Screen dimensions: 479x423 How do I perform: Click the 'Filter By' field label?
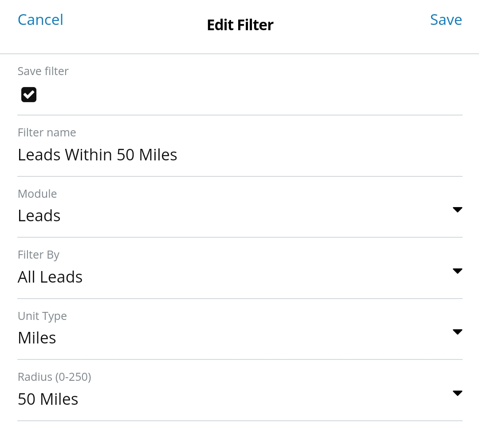coord(39,255)
